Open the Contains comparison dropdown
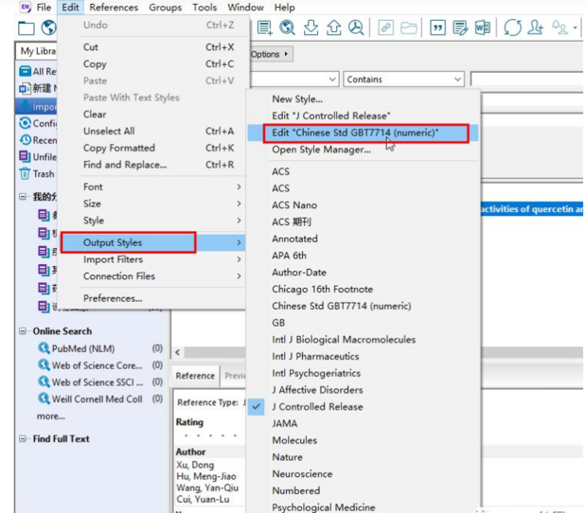This screenshot has width=587, height=513. (403, 80)
